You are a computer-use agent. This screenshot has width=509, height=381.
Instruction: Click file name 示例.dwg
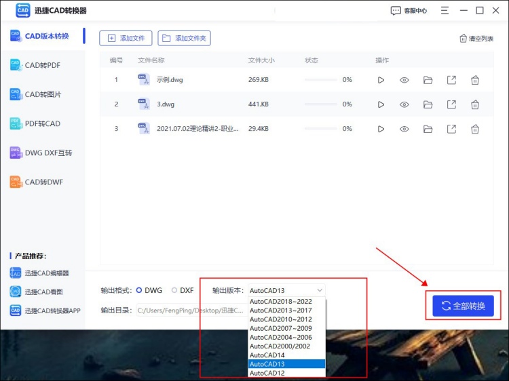tap(170, 80)
